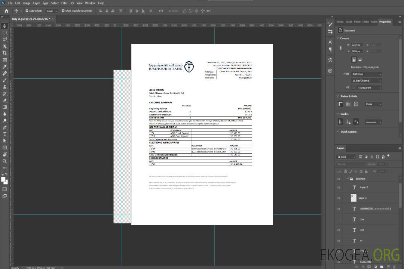Open the Pixels ruler units dropdown
Screen dimensions: 404x269
(x=373, y=104)
